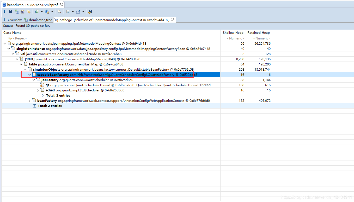Close the heapdump-1608274563728.hprof tab
The image size is (354, 202).
point(61,5)
